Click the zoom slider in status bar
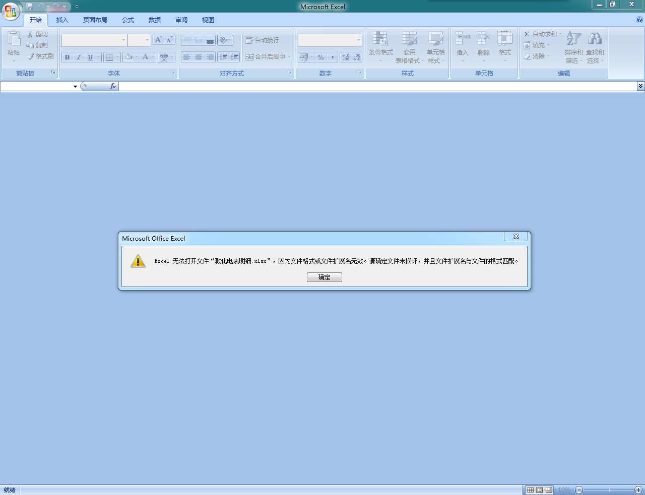 click(609, 490)
